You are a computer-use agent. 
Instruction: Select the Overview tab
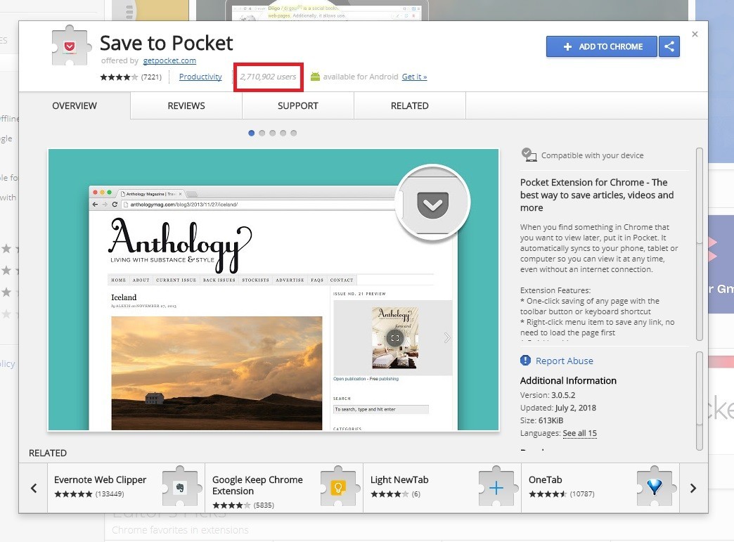[75, 105]
